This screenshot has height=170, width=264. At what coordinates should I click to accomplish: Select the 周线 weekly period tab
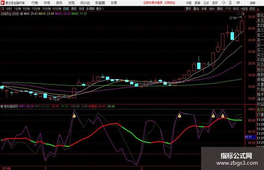tap(74, 9)
